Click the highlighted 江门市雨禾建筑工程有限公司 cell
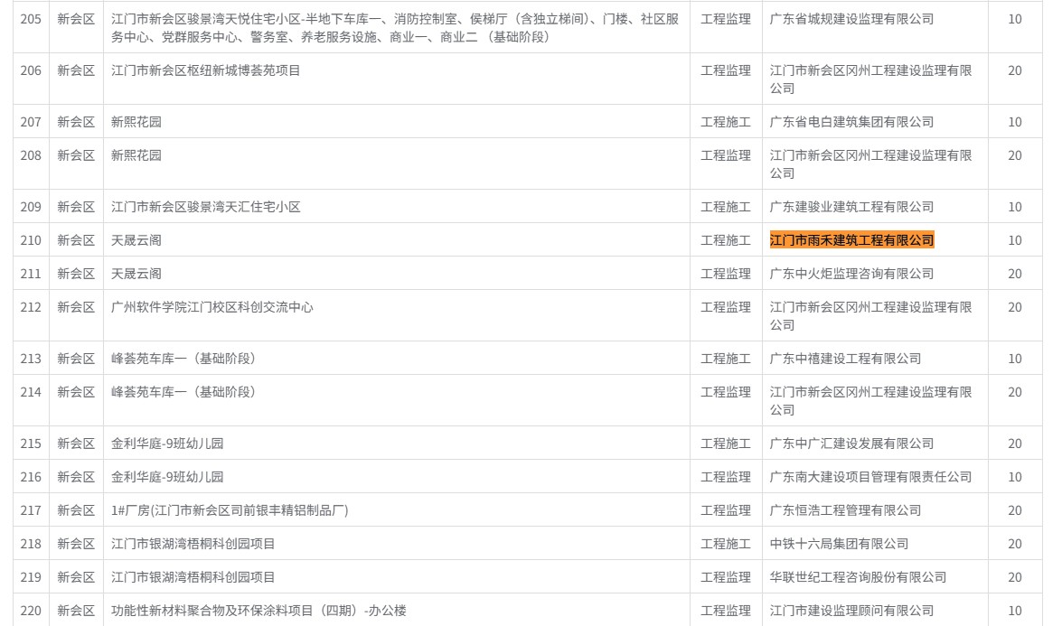 (x=851, y=240)
